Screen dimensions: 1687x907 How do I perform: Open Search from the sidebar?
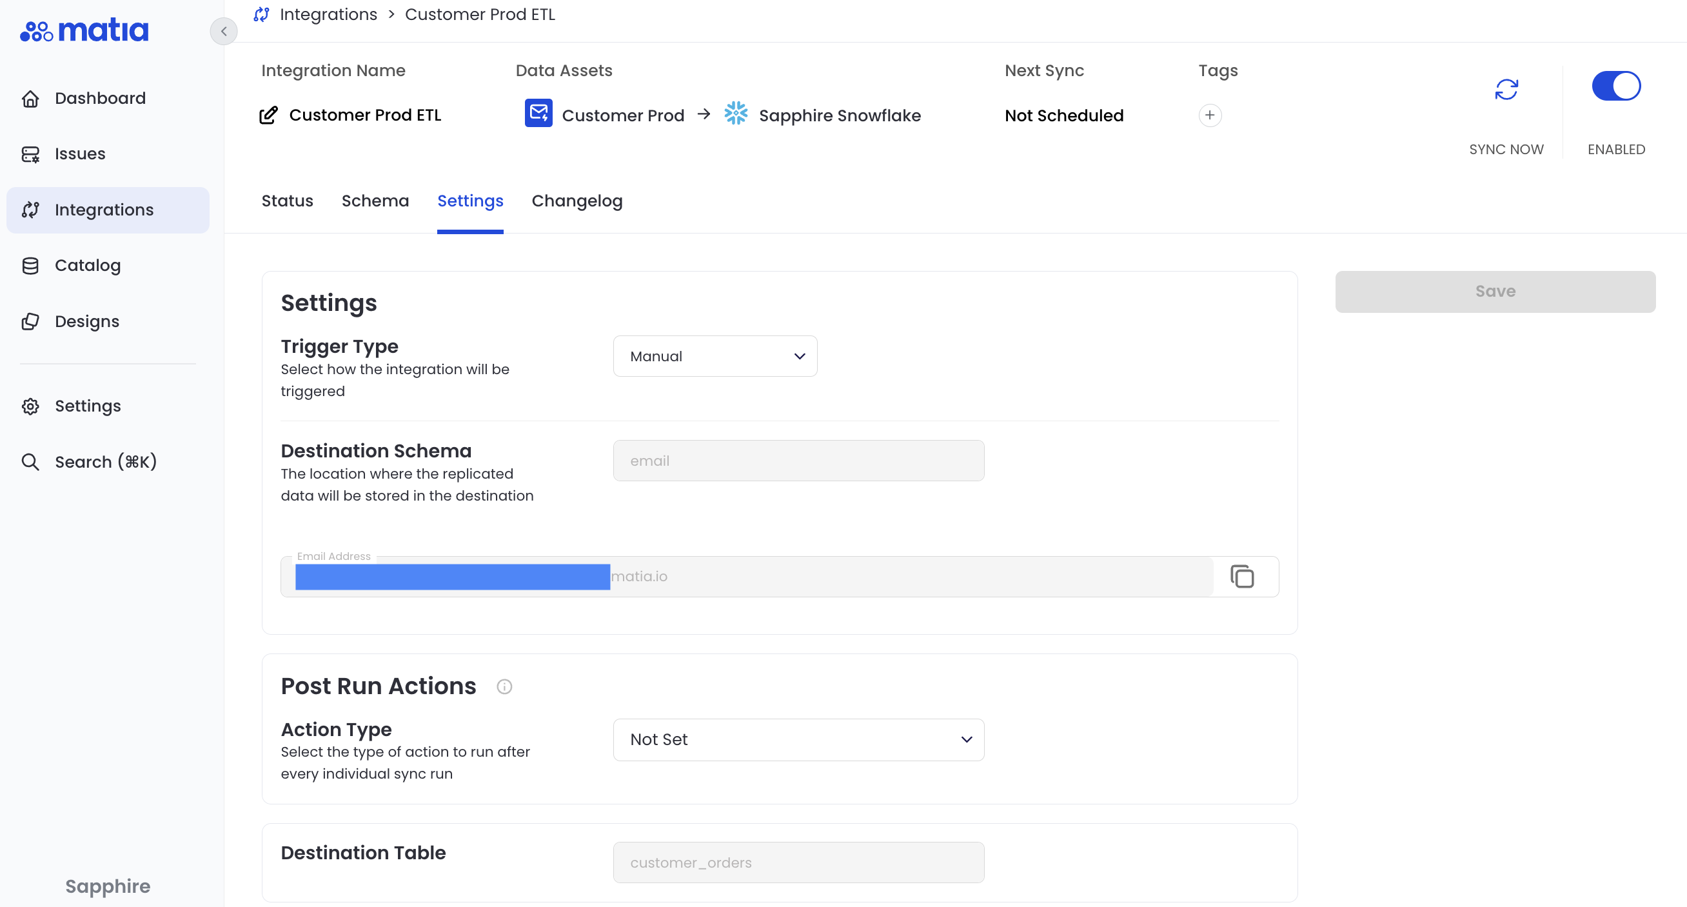pyautogui.click(x=104, y=462)
